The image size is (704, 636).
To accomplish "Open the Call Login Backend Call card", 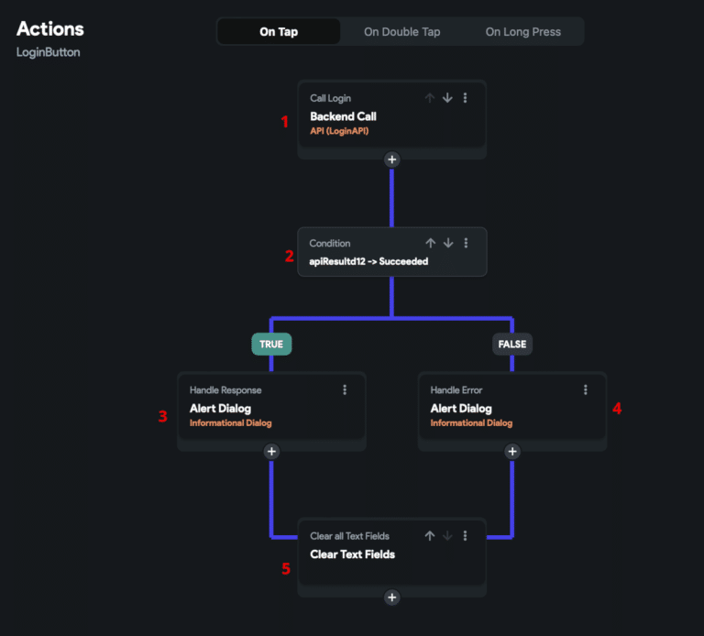I will pyautogui.click(x=392, y=115).
